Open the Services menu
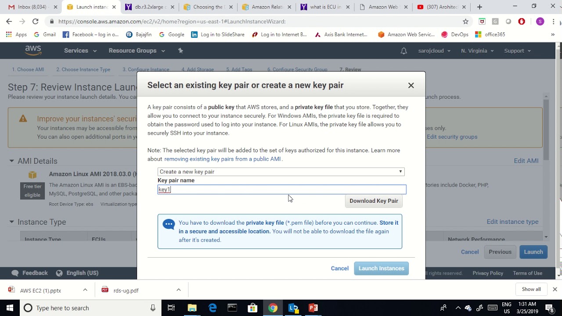Viewport: 562px width, 316px height. tap(80, 50)
